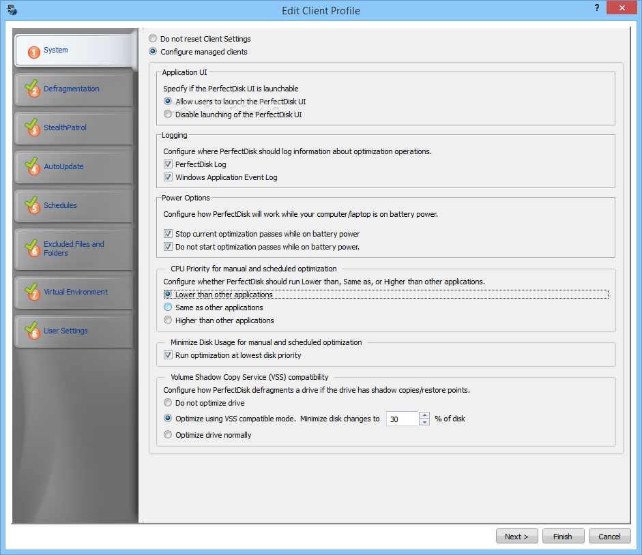Open the AutoUpdate tab
Screen dimensions: 642x555
pyautogui.click(x=74, y=166)
